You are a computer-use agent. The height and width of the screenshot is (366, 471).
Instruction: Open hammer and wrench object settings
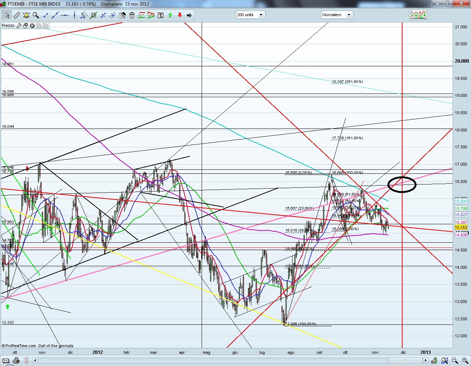122,15
